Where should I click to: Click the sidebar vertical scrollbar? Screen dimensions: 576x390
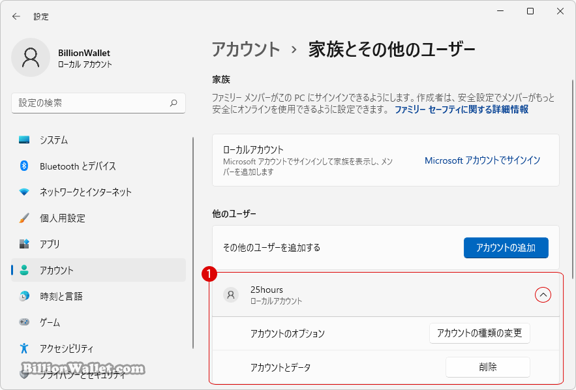point(193,243)
